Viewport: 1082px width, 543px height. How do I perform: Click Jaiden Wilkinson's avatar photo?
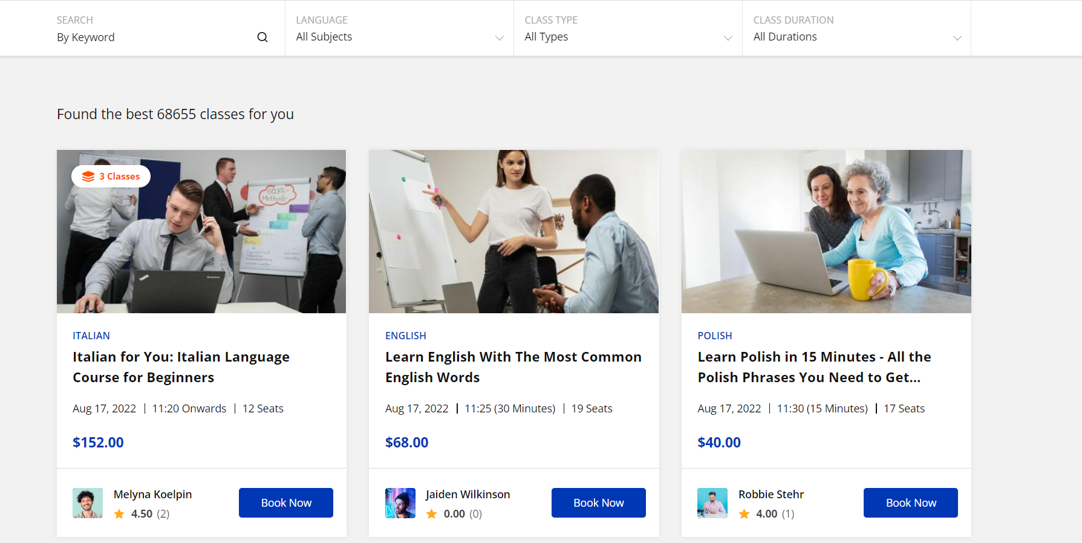pyautogui.click(x=400, y=503)
